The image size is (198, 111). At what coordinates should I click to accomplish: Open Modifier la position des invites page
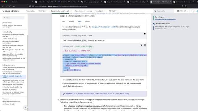click(13, 51)
